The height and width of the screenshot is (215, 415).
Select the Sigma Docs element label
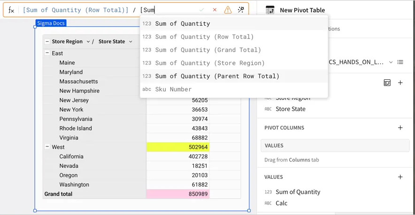coord(51,23)
